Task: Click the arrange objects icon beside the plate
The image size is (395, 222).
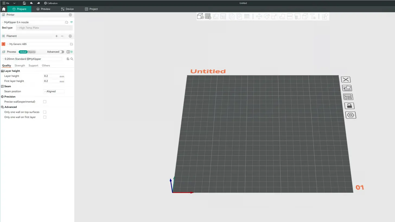Action: (348, 97)
